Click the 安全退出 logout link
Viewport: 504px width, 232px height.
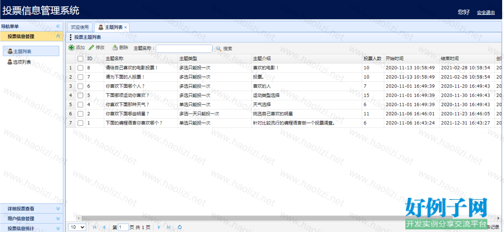[x=486, y=13]
